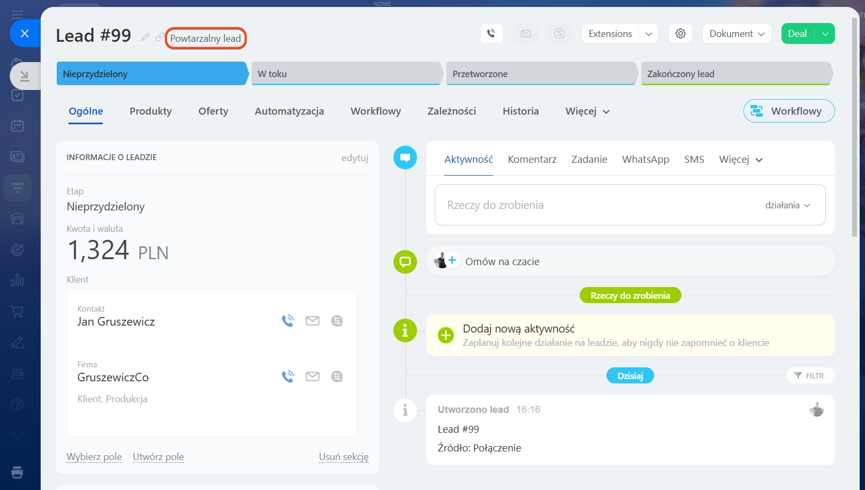Image resolution: width=865 pixels, height=490 pixels.
Task: Expand the Deal button dropdown arrow
Action: pyautogui.click(x=825, y=34)
